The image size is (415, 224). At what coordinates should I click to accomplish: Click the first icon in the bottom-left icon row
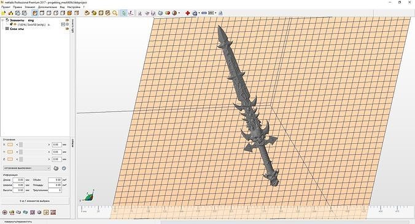pos(4,212)
